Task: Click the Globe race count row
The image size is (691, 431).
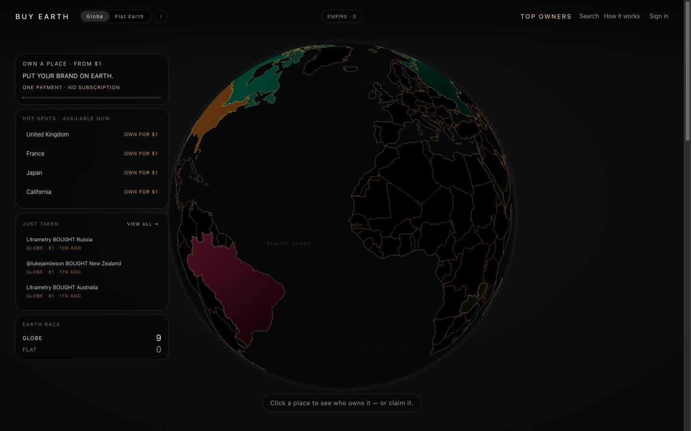Action: pos(92,338)
